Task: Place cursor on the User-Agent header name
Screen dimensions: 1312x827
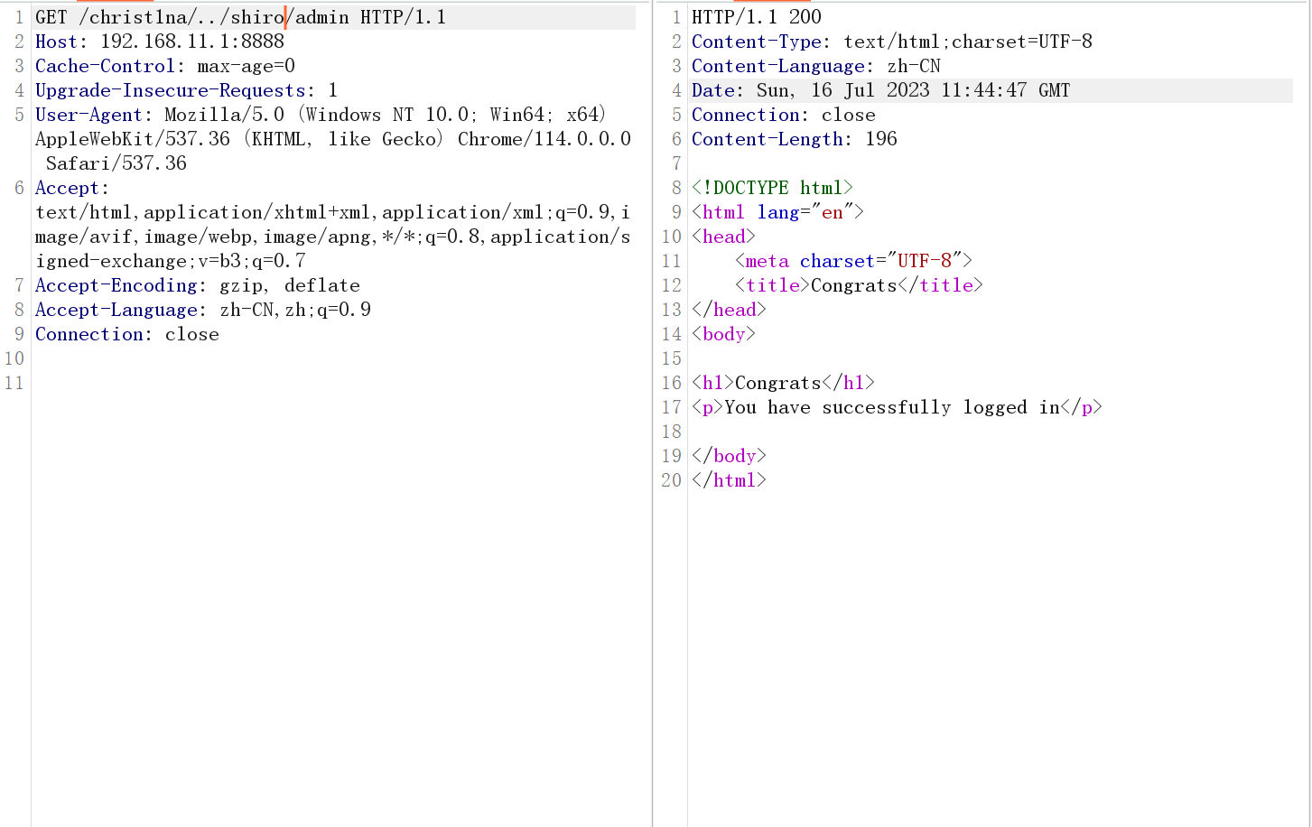Action: [x=88, y=115]
